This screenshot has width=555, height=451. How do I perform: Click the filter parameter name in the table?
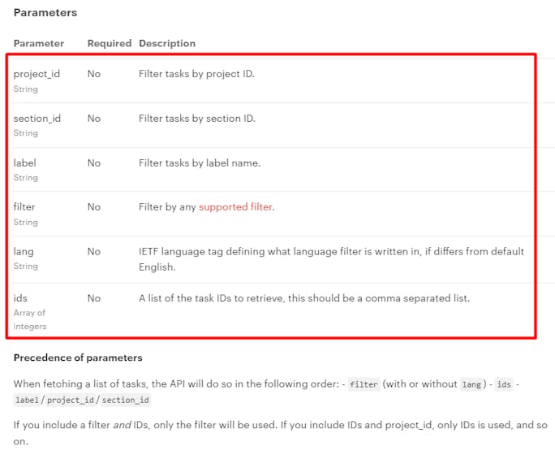click(24, 207)
